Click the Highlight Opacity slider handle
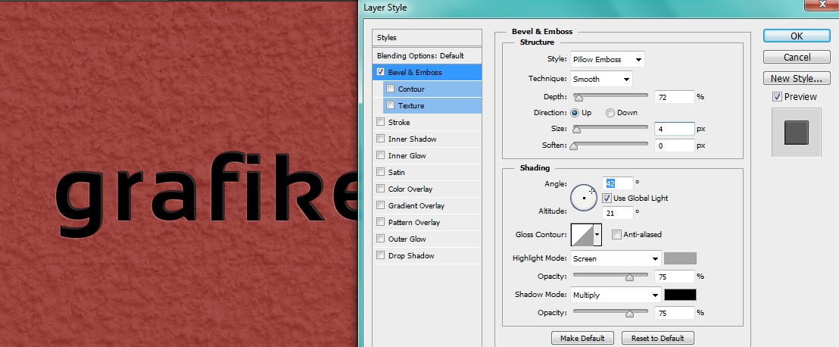The image size is (839, 347). 629,277
